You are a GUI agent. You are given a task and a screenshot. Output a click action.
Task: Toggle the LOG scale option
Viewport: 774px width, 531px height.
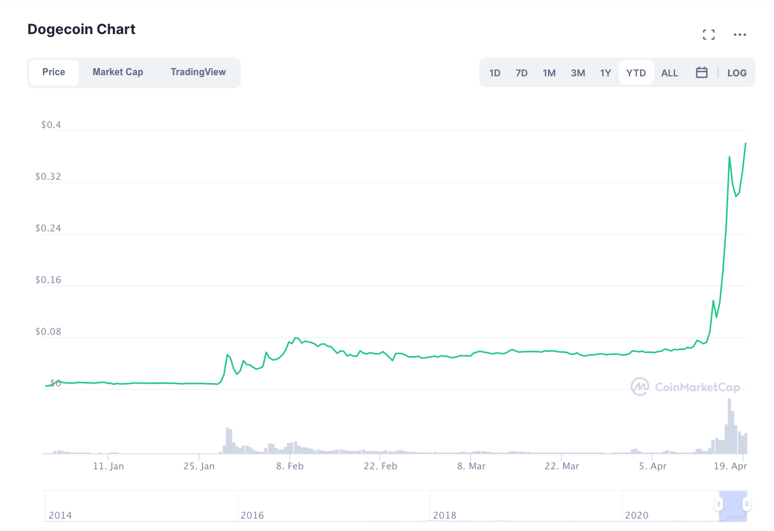click(x=736, y=73)
